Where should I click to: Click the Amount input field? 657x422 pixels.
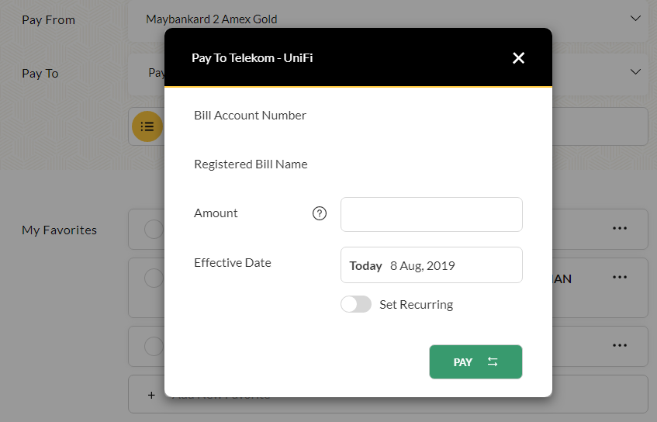point(431,214)
